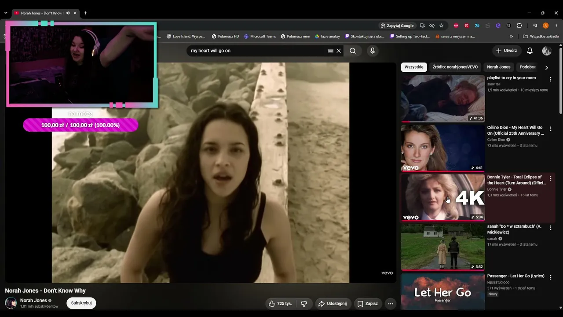Close the Norah Jones browser tab
The width and height of the screenshot is (563, 317).
coord(75,13)
